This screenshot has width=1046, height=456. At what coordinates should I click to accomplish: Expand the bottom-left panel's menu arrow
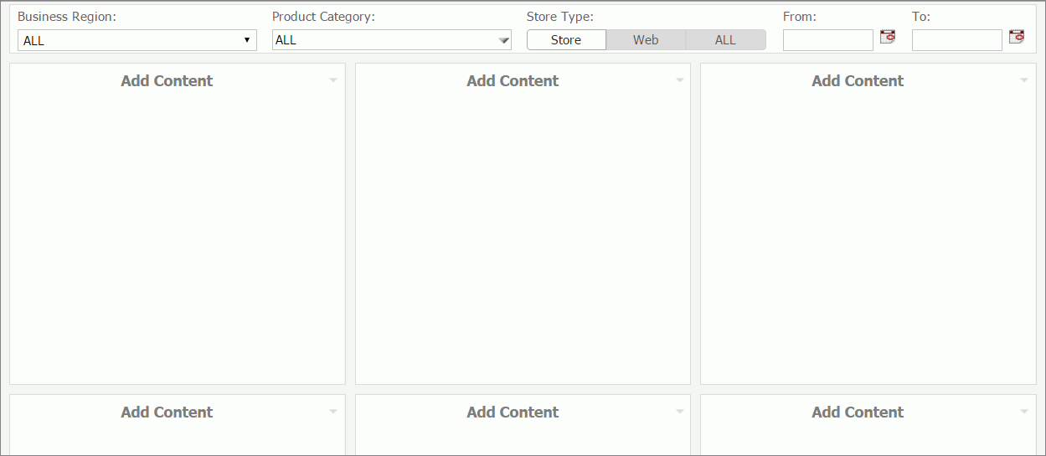point(333,412)
